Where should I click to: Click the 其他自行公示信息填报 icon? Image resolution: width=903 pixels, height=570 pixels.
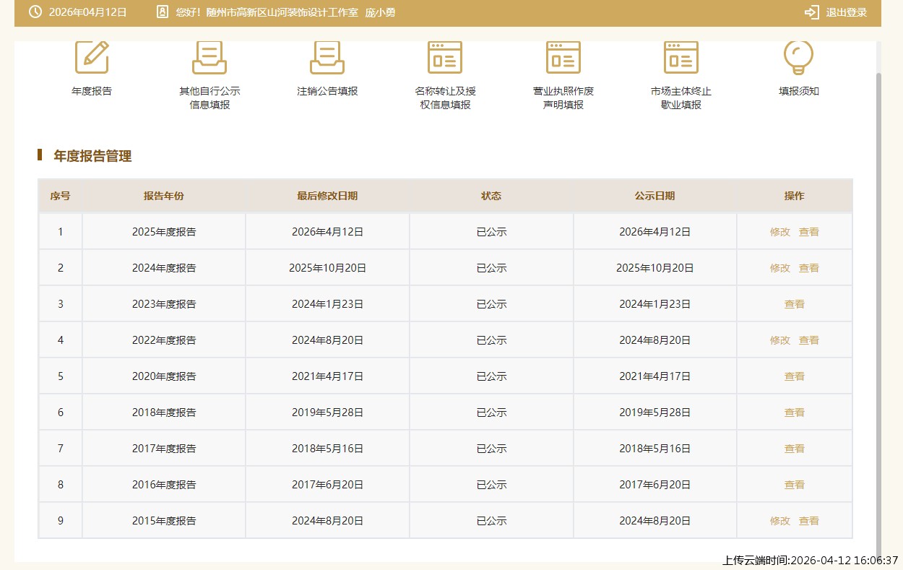click(209, 58)
